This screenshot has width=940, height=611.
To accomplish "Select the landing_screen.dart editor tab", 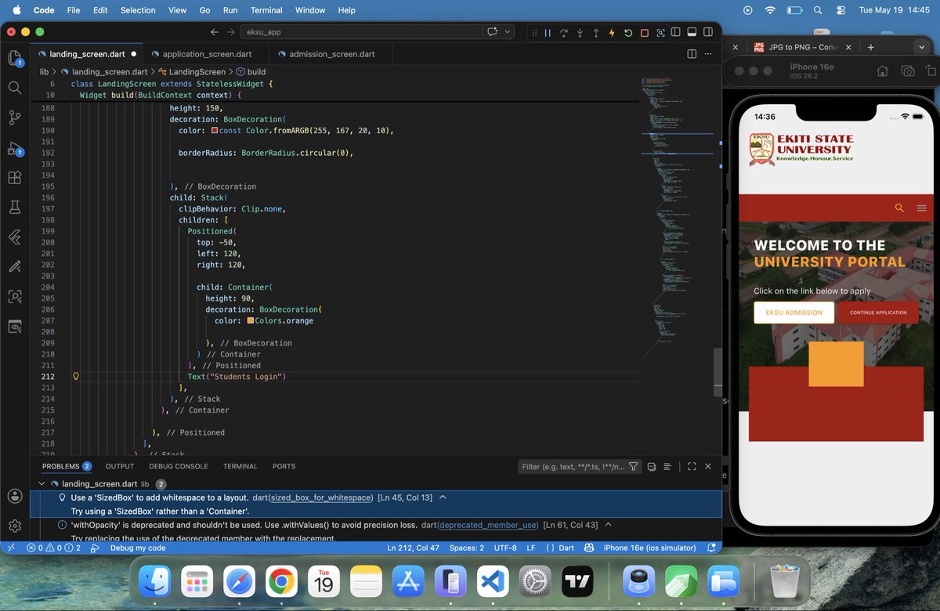I will [x=86, y=54].
